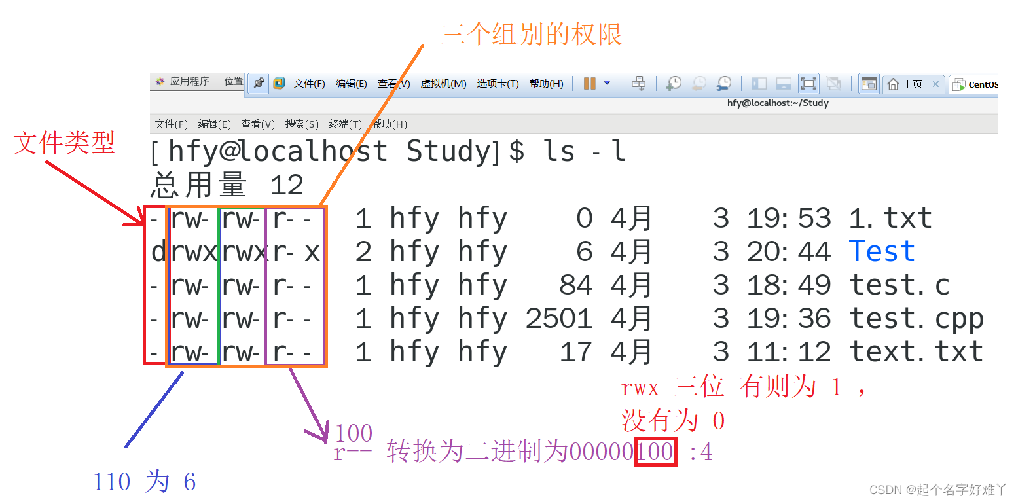Click the ls -l command text
This screenshot has height=502, width=1016.
[x=584, y=152]
